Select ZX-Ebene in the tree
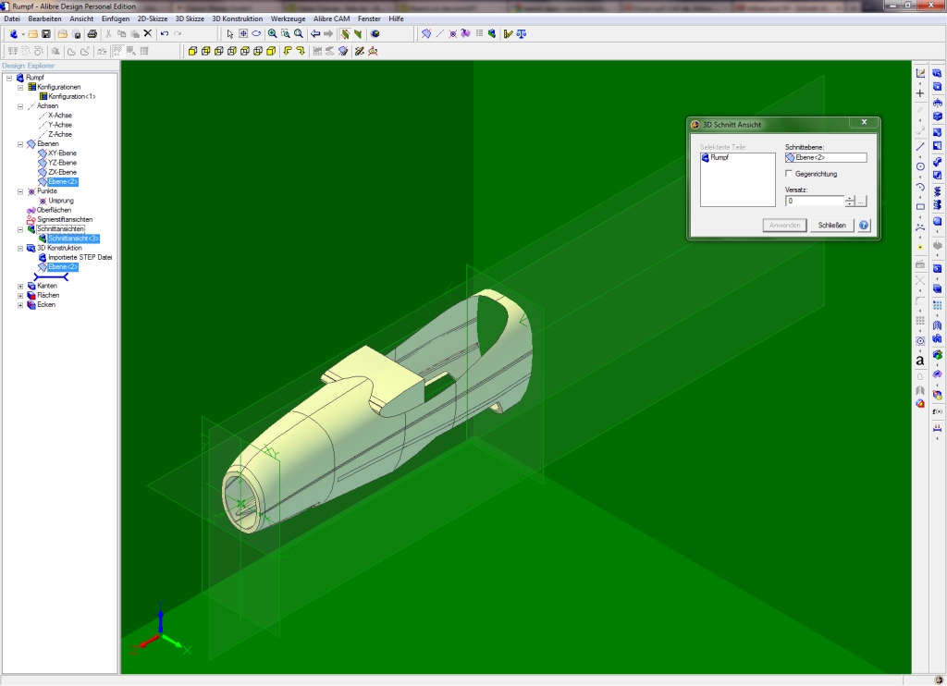 point(62,173)
